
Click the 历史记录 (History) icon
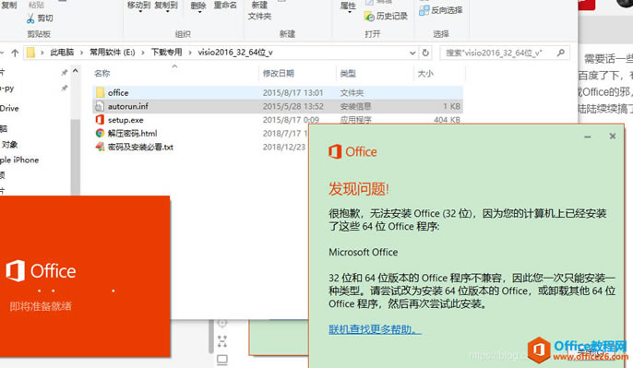369,17
